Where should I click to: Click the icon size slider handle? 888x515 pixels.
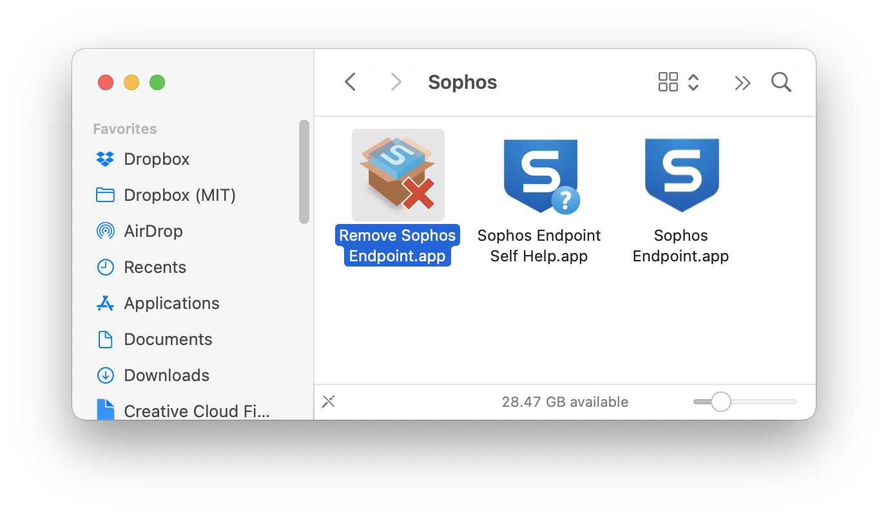tap(720, 402)
